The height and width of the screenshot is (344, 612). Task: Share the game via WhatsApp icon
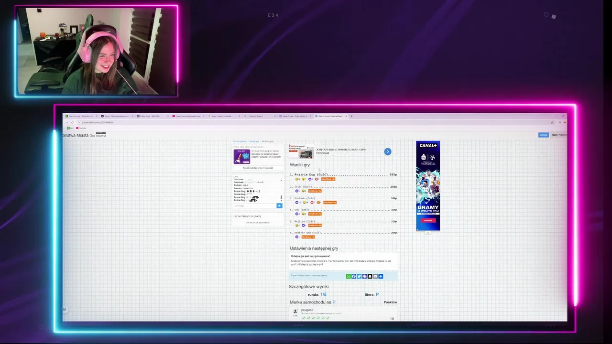tap(349, 276)
